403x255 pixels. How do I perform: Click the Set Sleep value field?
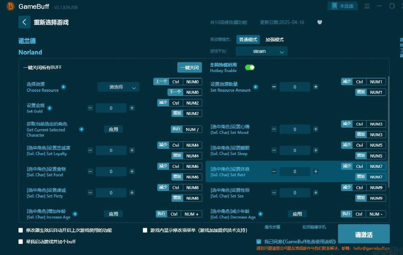pos(295,150)
